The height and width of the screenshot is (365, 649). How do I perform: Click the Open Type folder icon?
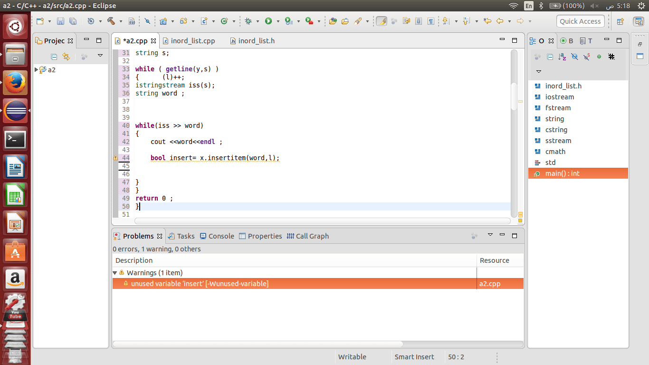(345, 21)
